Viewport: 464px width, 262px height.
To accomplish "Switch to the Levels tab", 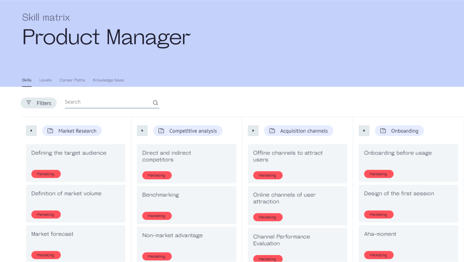I will [45, 80].
